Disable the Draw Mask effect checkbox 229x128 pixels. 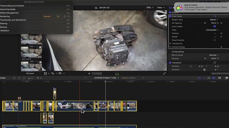point(170,16)
